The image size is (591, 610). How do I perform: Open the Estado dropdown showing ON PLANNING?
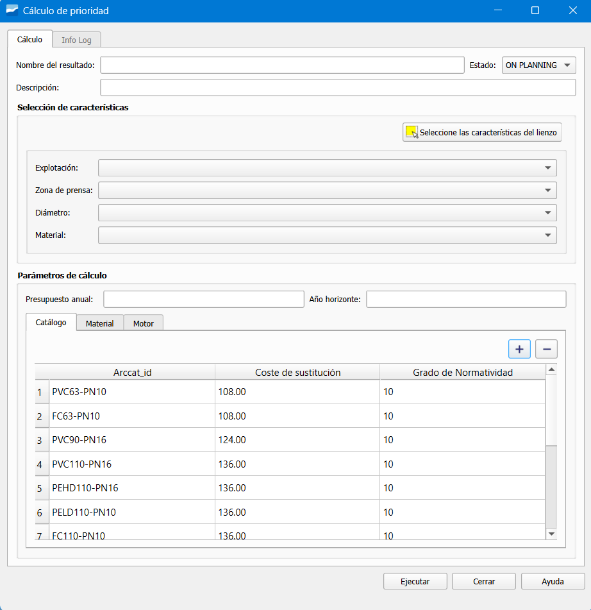pos(538,65)
